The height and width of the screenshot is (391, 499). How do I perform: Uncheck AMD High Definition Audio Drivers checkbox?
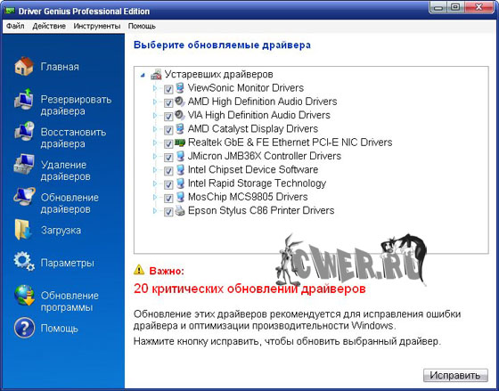(168, 103)
